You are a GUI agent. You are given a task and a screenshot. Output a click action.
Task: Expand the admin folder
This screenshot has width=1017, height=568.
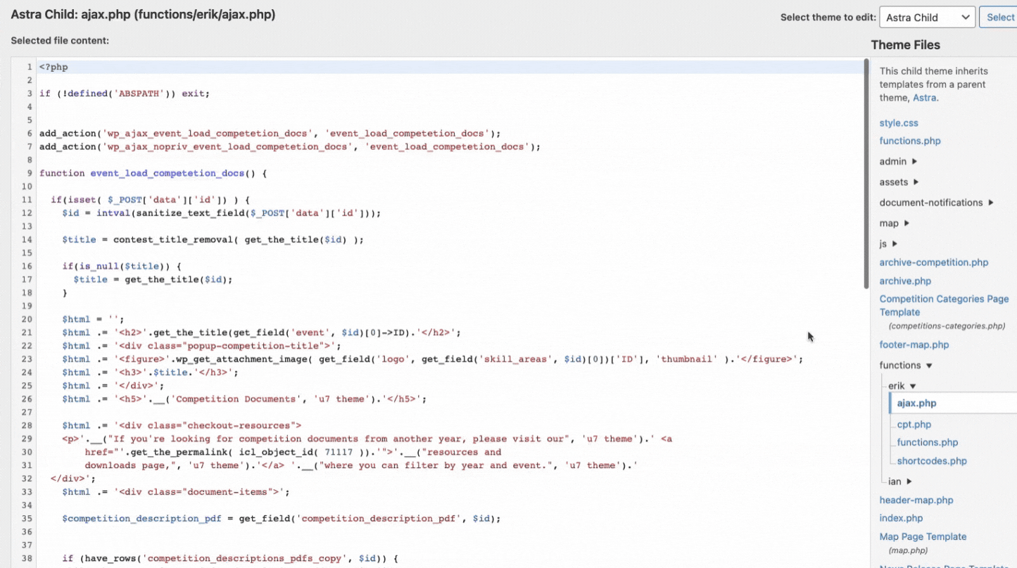click(x=898, y=161)
